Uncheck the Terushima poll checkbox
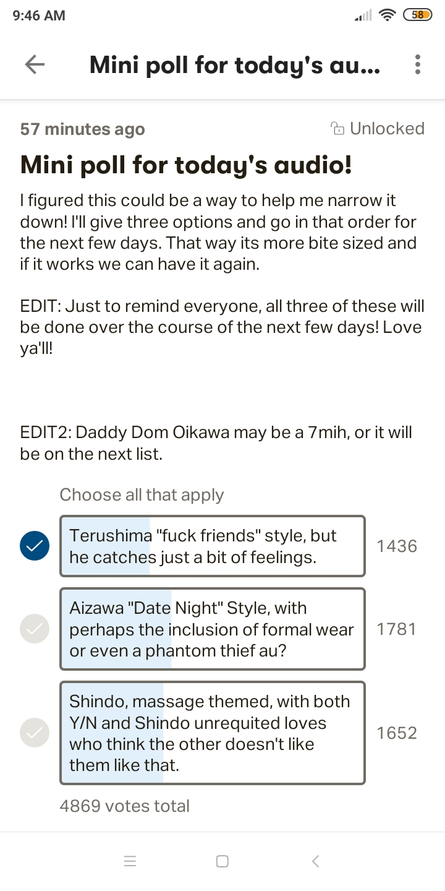 pyautogui.click(x=35, y=546)
